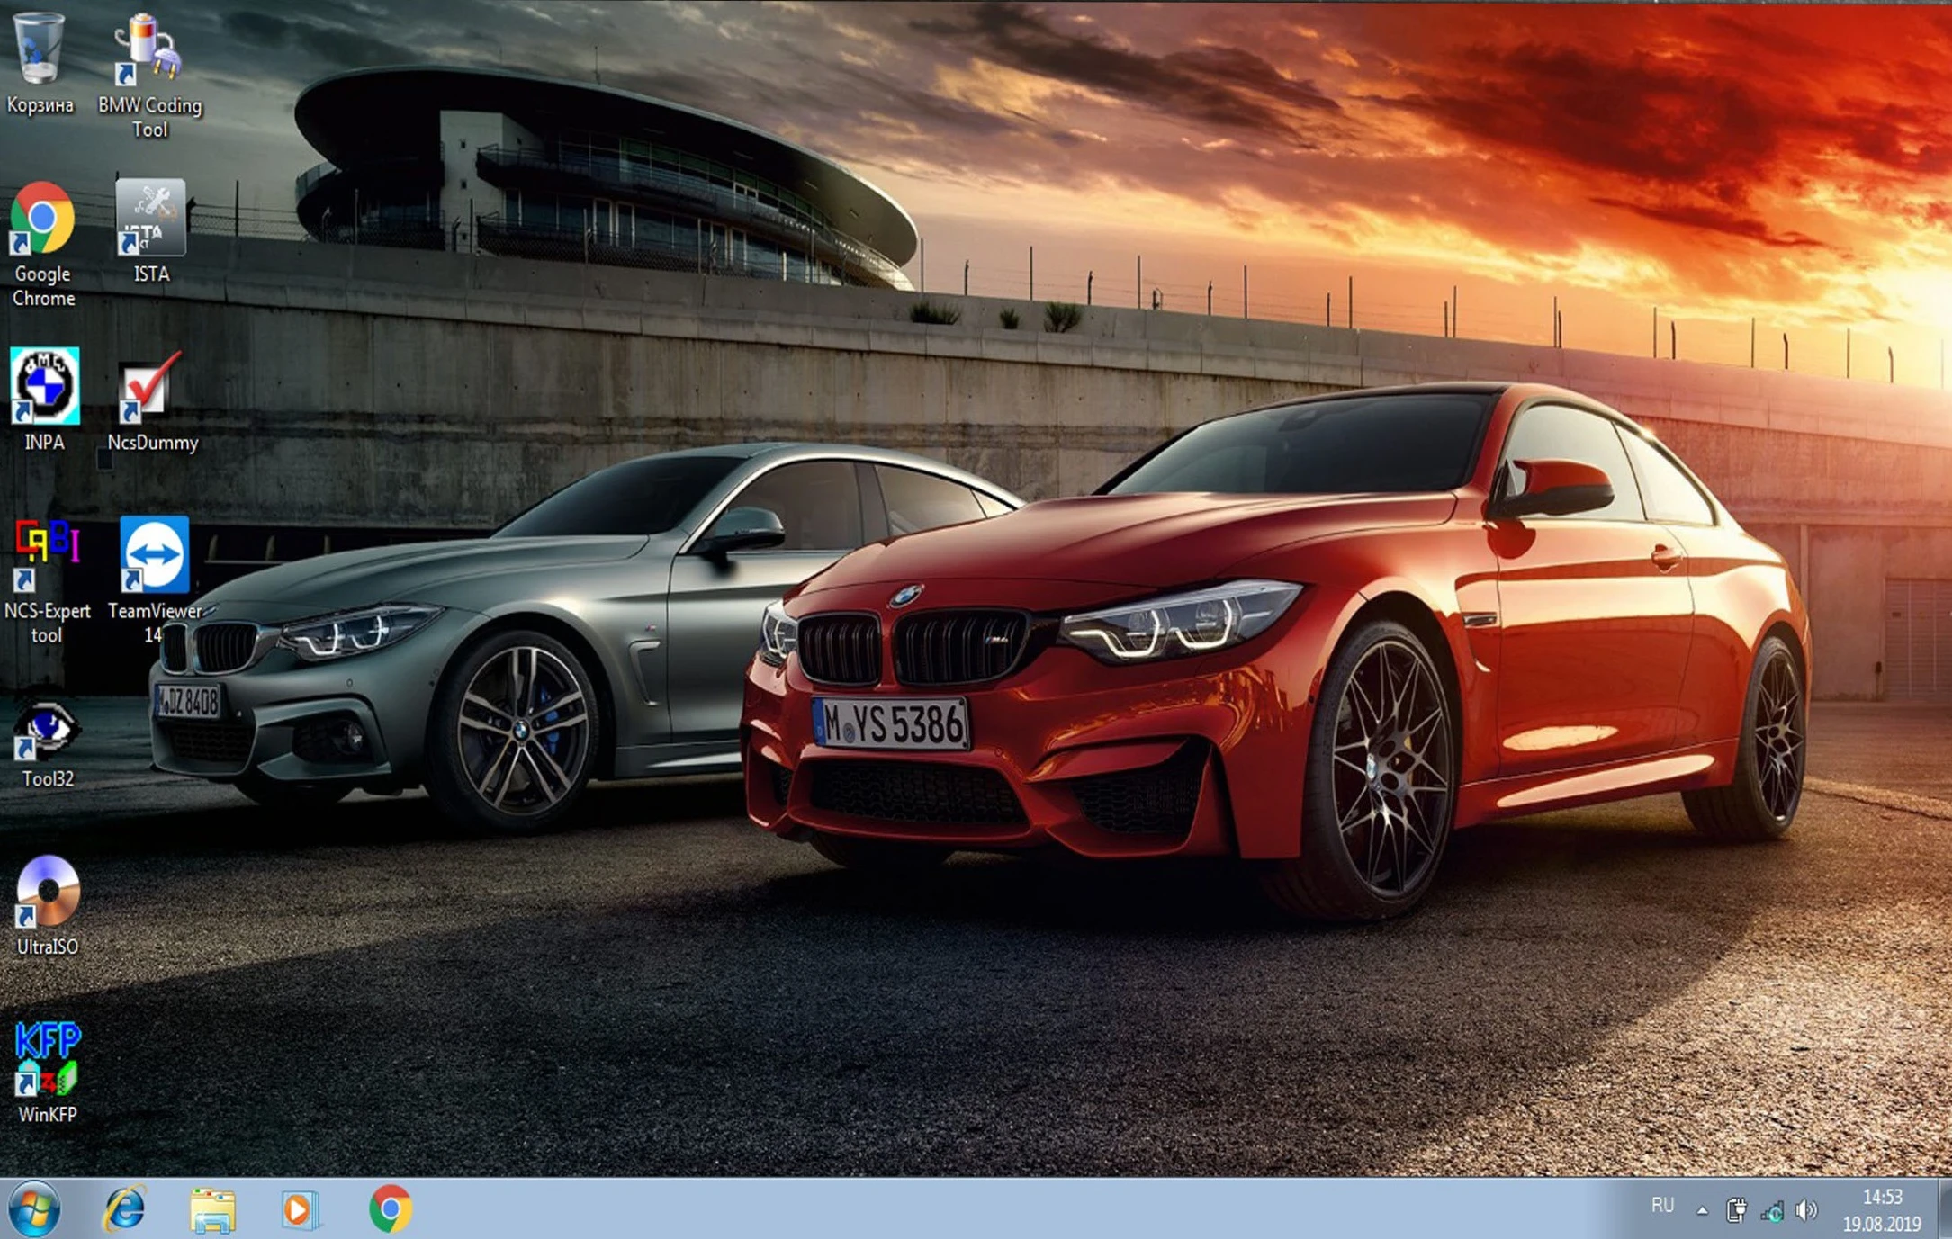Select NCS-Expert tool shortcut
The width and height of the screenshot is (1952, 1239).
(x=47, y=580)
